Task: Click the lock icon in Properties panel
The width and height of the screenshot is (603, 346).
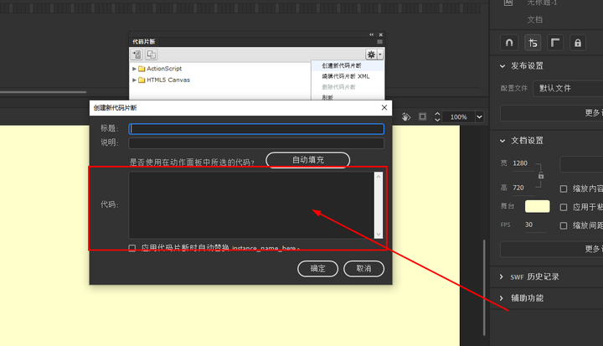Action: (x=578, y=43)
